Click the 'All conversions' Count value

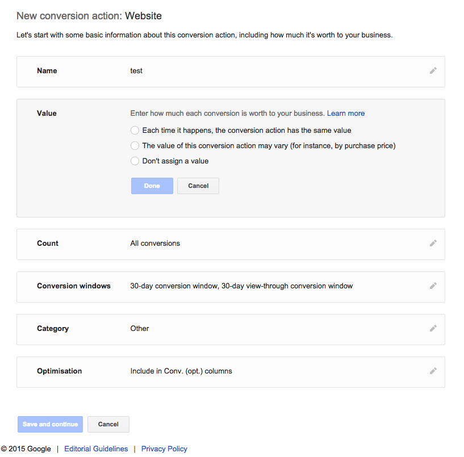tap(154, 243)
